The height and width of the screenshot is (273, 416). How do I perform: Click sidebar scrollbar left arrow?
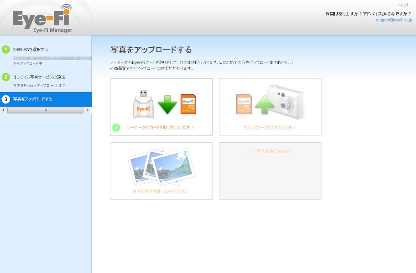(3, 110)
